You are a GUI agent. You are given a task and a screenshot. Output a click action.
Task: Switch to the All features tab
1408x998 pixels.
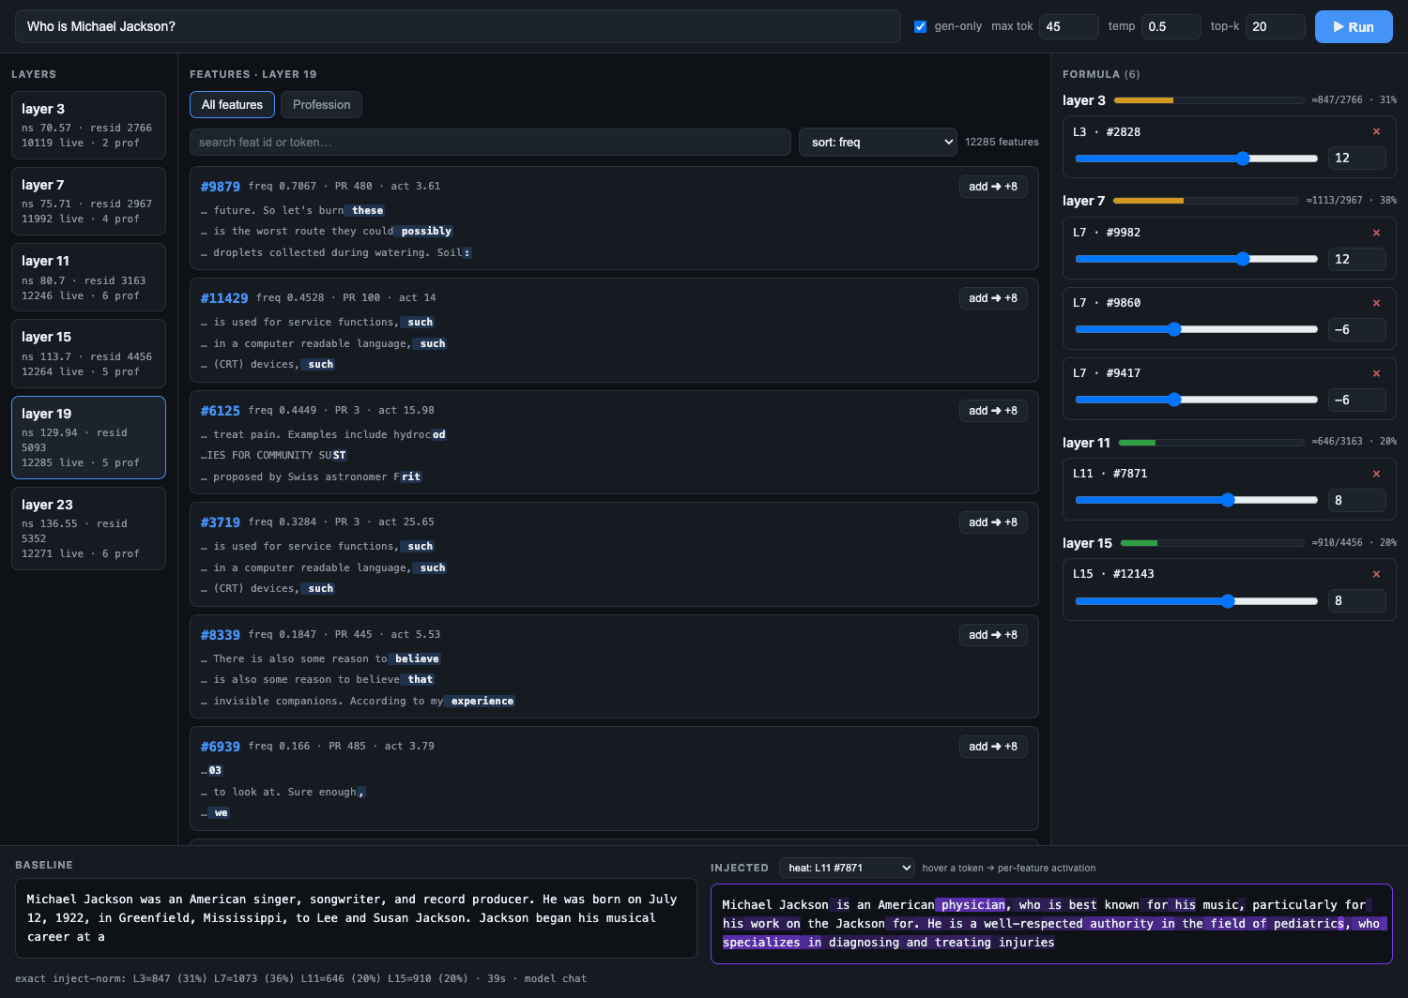click(232, 105)
